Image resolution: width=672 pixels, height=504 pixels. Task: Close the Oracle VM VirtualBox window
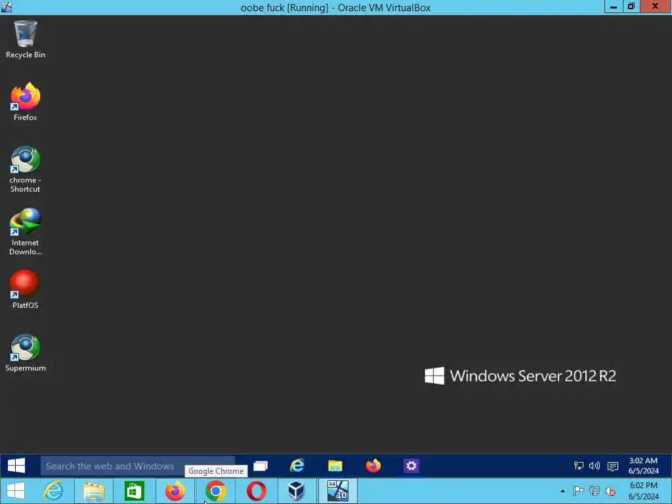click(656, 6)
